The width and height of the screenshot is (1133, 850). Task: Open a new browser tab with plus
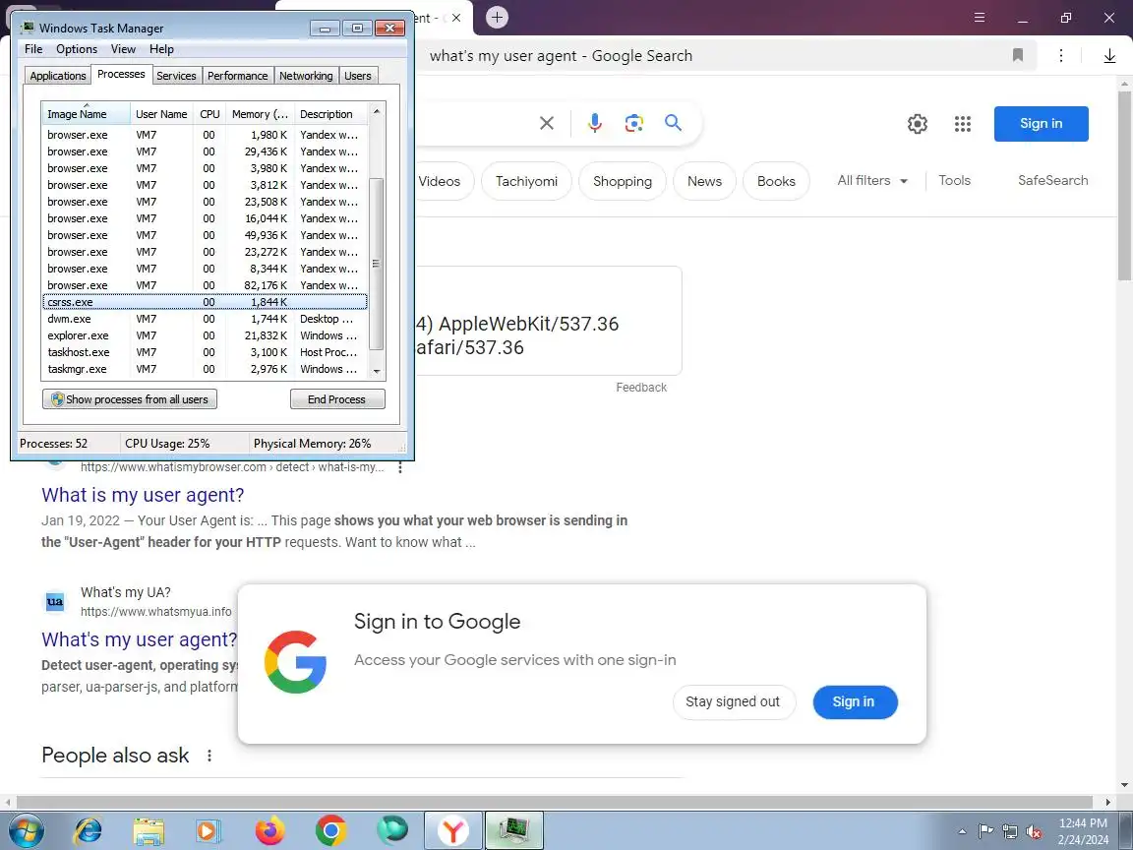(497, 17)
